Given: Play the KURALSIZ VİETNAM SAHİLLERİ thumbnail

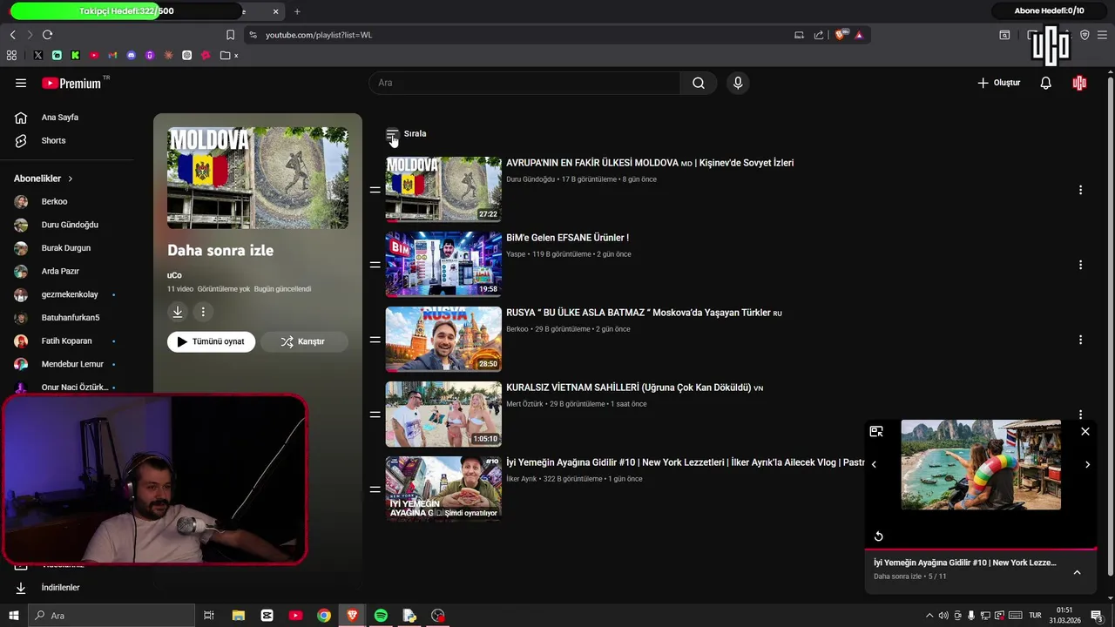Looking at the screenshot, I should tap(443, 414).
